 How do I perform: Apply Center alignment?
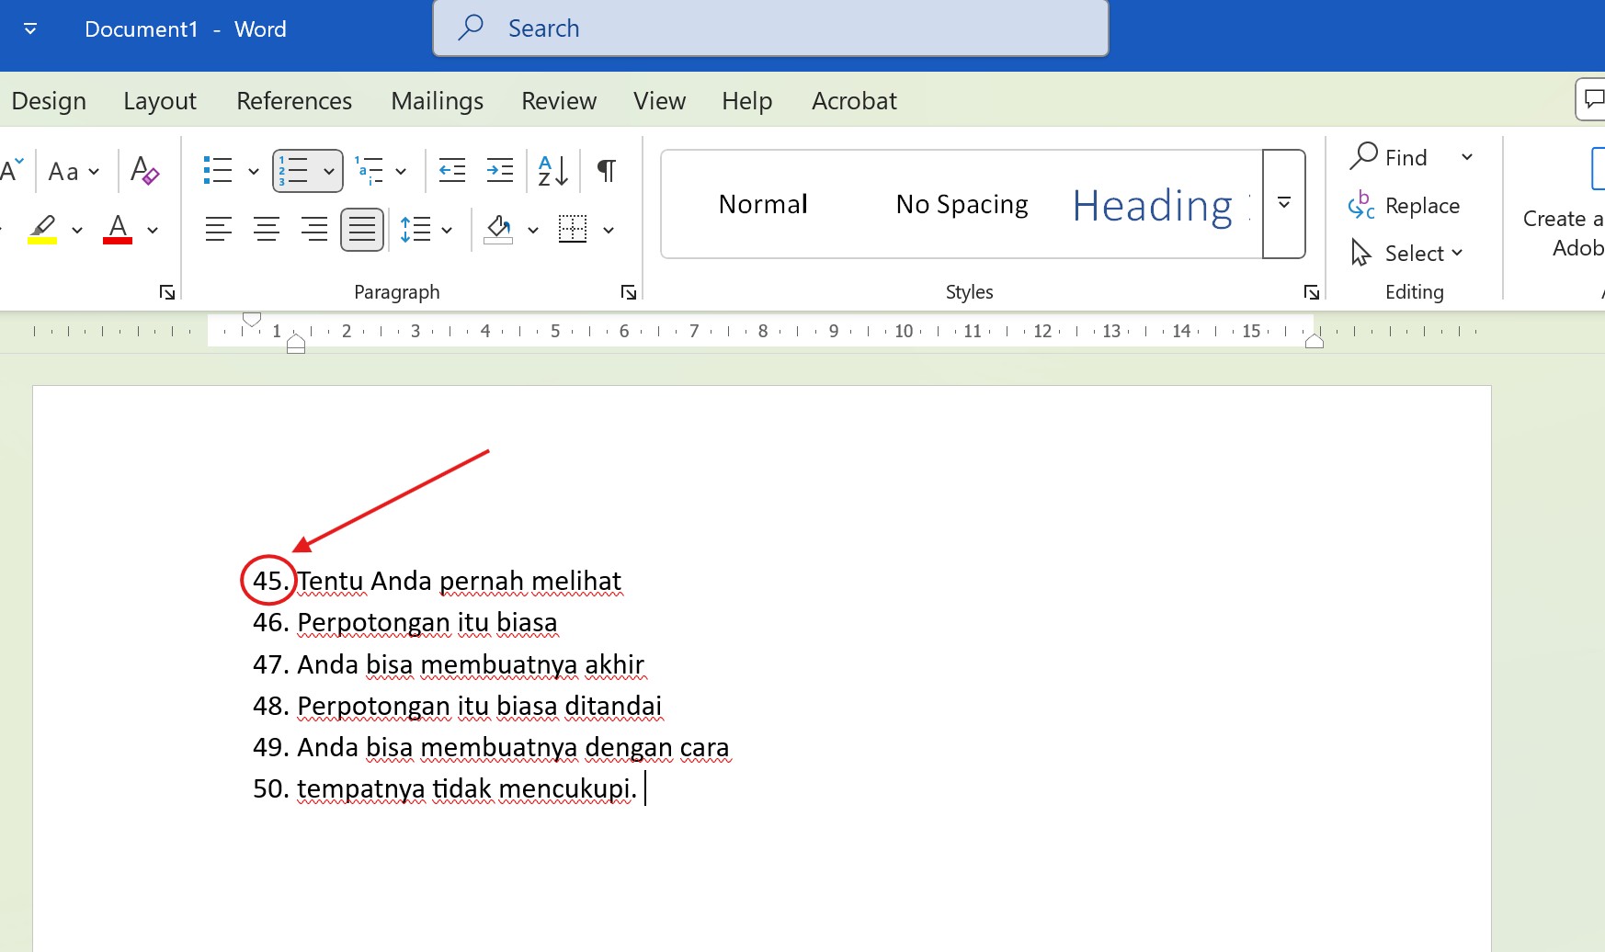point(267,229)
